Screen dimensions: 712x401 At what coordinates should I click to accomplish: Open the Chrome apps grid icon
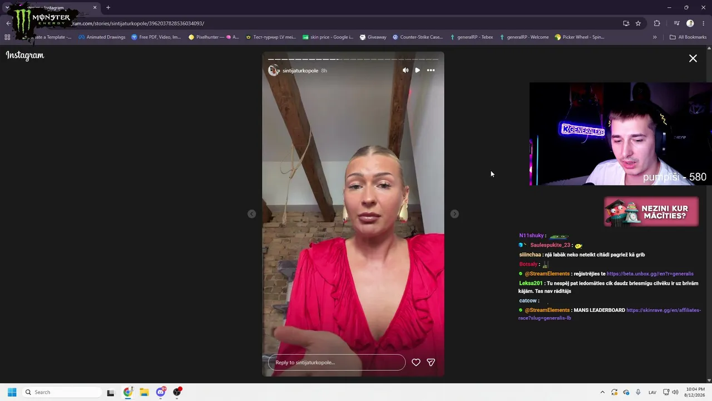[x=7, y=37]
